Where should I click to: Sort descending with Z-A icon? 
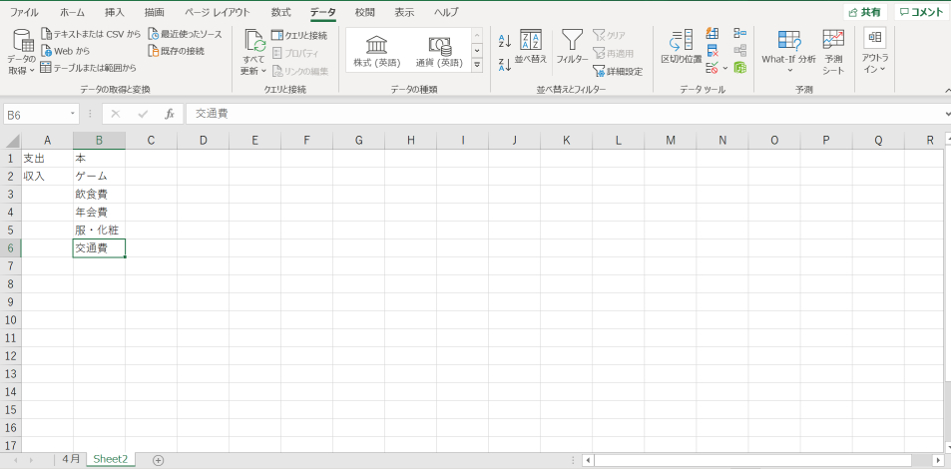click(x=505, y=64)
